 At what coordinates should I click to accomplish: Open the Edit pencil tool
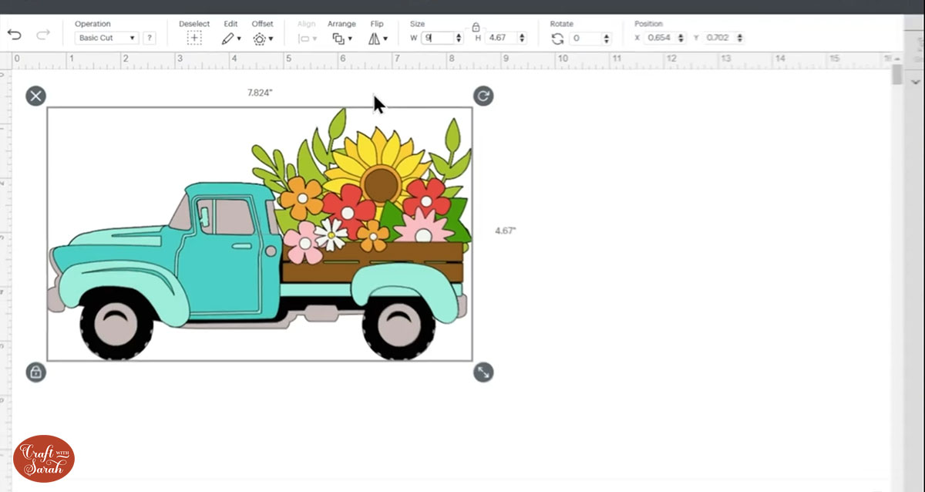(x=227, y=37)
